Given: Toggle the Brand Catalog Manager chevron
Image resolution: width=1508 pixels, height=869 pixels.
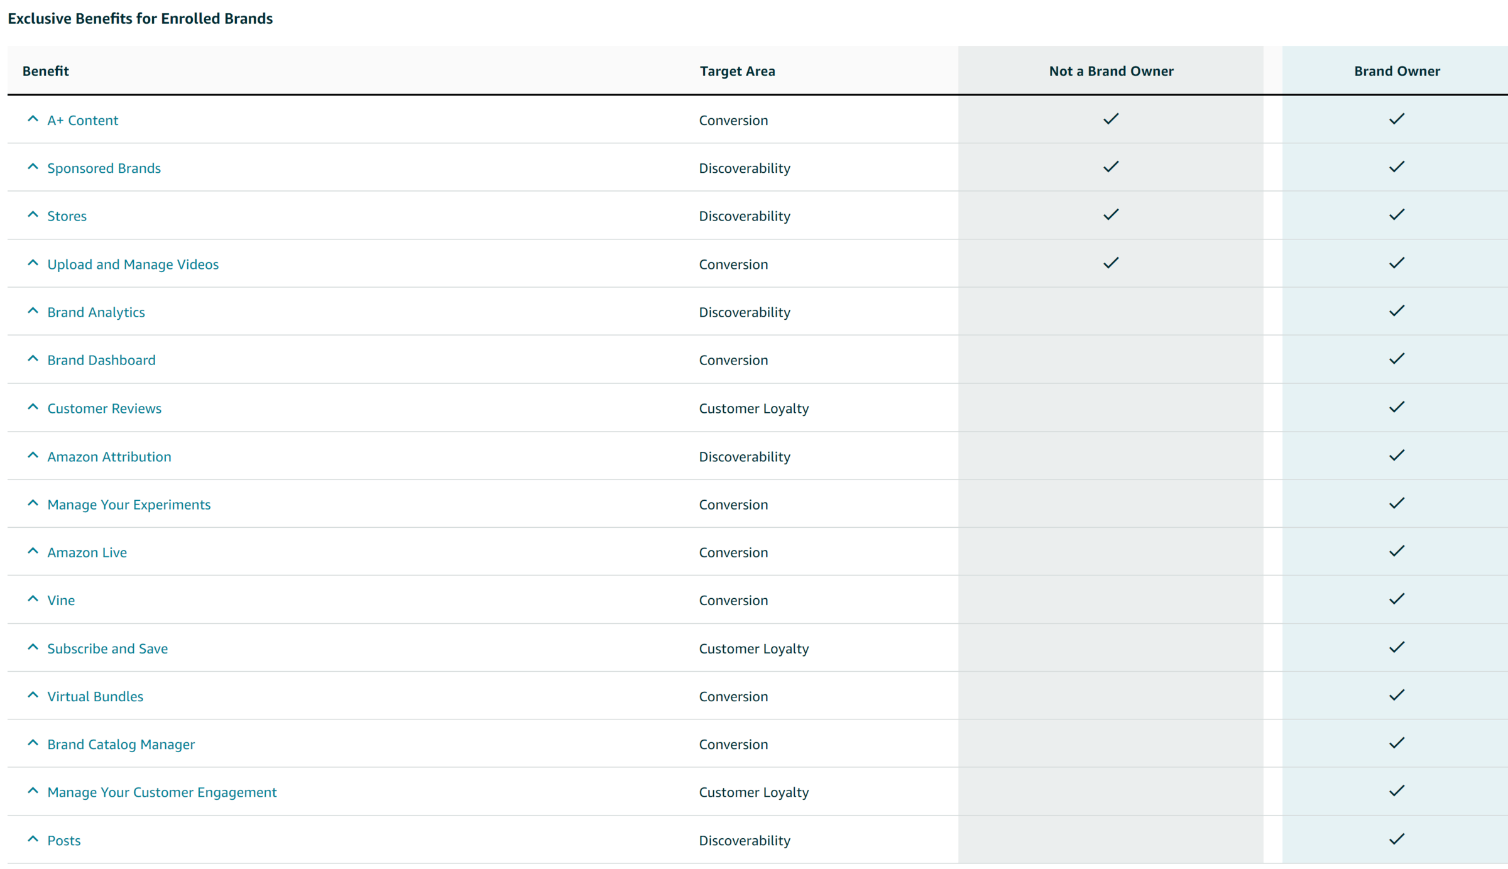Looking at the screenshot, I should click(33, 742).
